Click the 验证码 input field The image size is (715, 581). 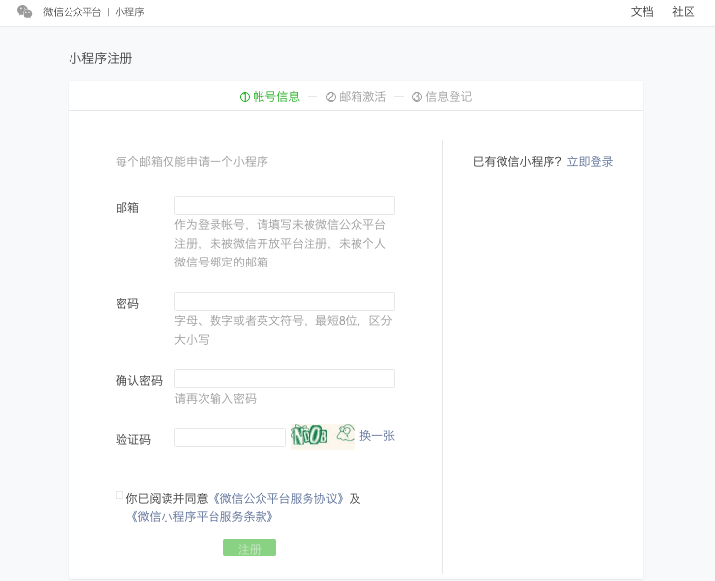pyautogui.click(x=230, y=437)
